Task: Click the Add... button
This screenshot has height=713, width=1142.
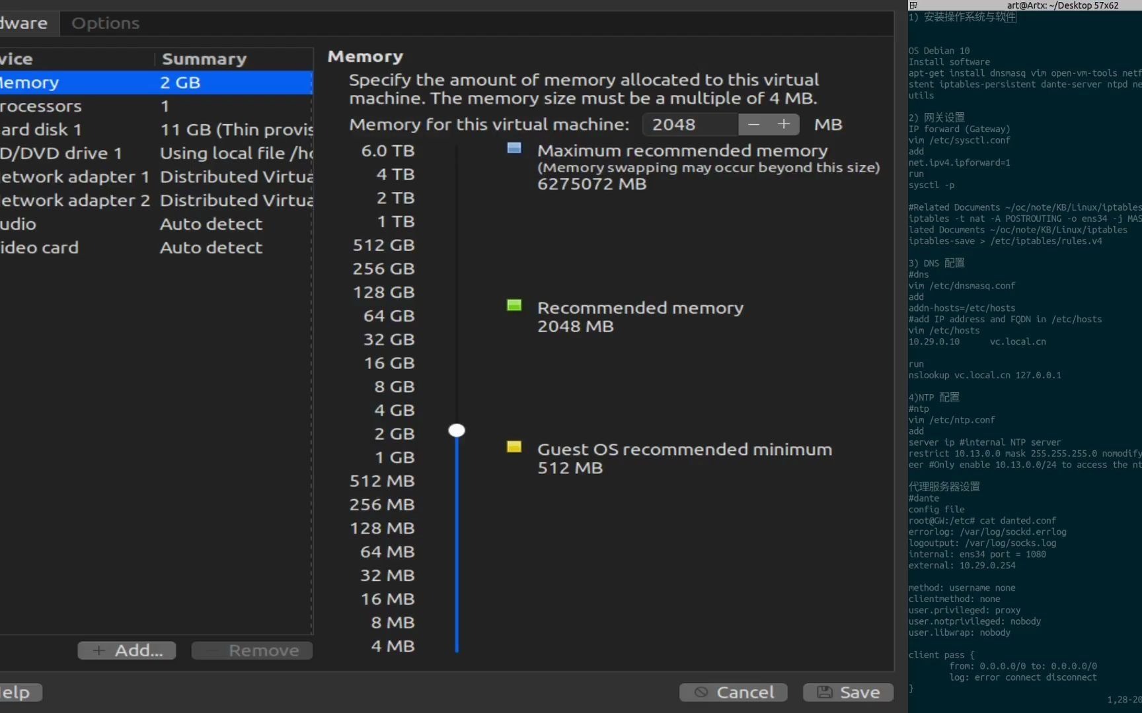Action: pyautogui.click(x=127, y=650)
